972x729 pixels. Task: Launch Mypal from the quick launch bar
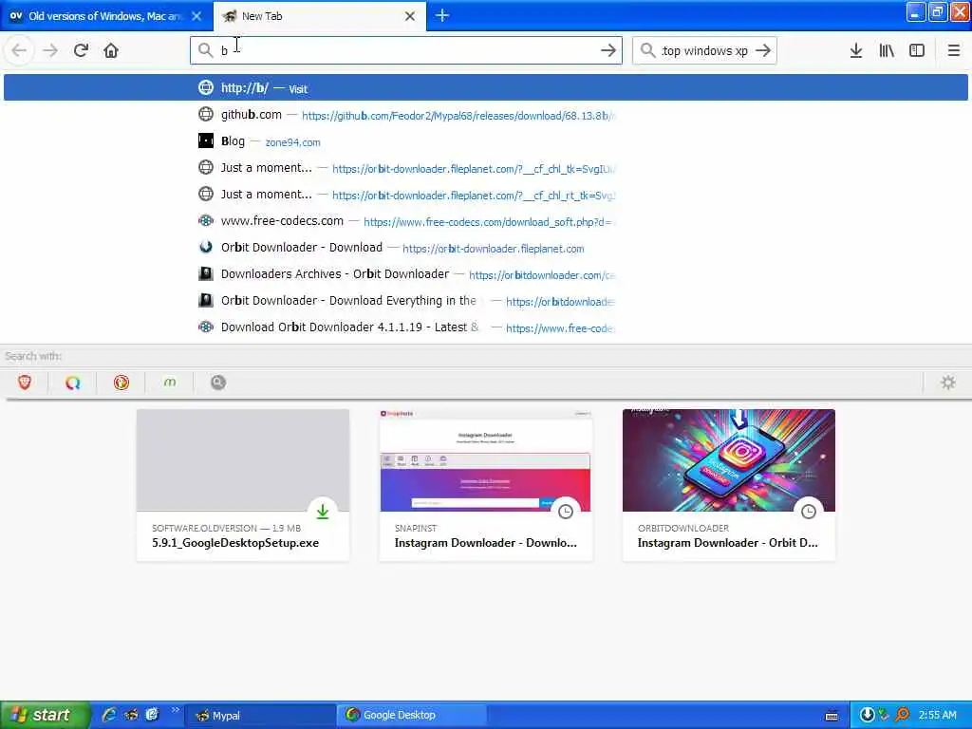pos(131,715)
